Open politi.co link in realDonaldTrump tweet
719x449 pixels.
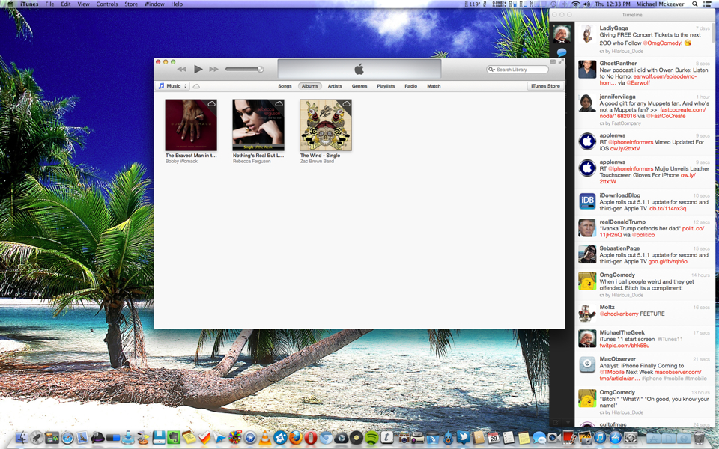click(x=693, y=228)
